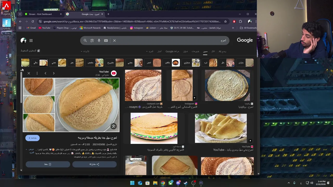Open Chrome extensions puzzle icon

[240, 22]
